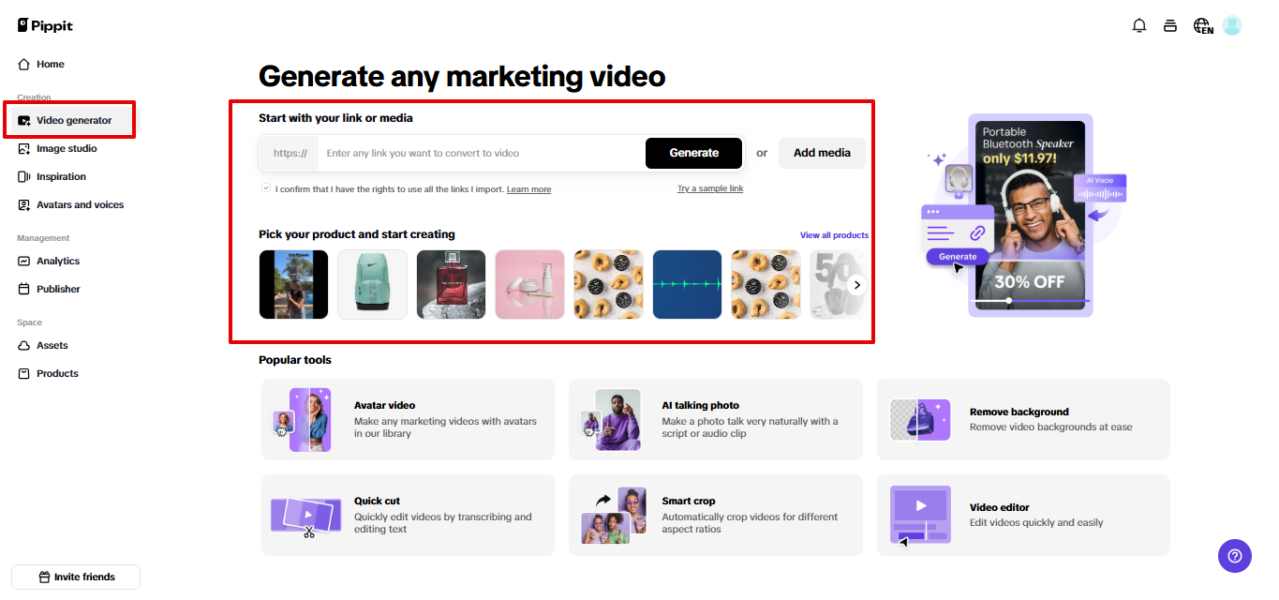This screenshot has height=600, width=1279.
Task: Expand more products with the right arrow
Action: [x=855, y=283]
